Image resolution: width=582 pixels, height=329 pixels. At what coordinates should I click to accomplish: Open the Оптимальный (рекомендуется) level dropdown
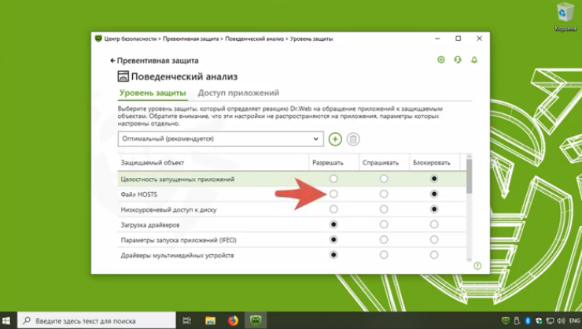point(220,139)
